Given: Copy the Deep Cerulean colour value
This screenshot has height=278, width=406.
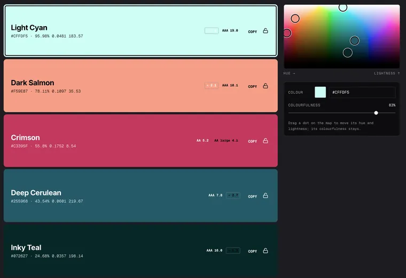Looking at the screenshot, I should point(253,197).
